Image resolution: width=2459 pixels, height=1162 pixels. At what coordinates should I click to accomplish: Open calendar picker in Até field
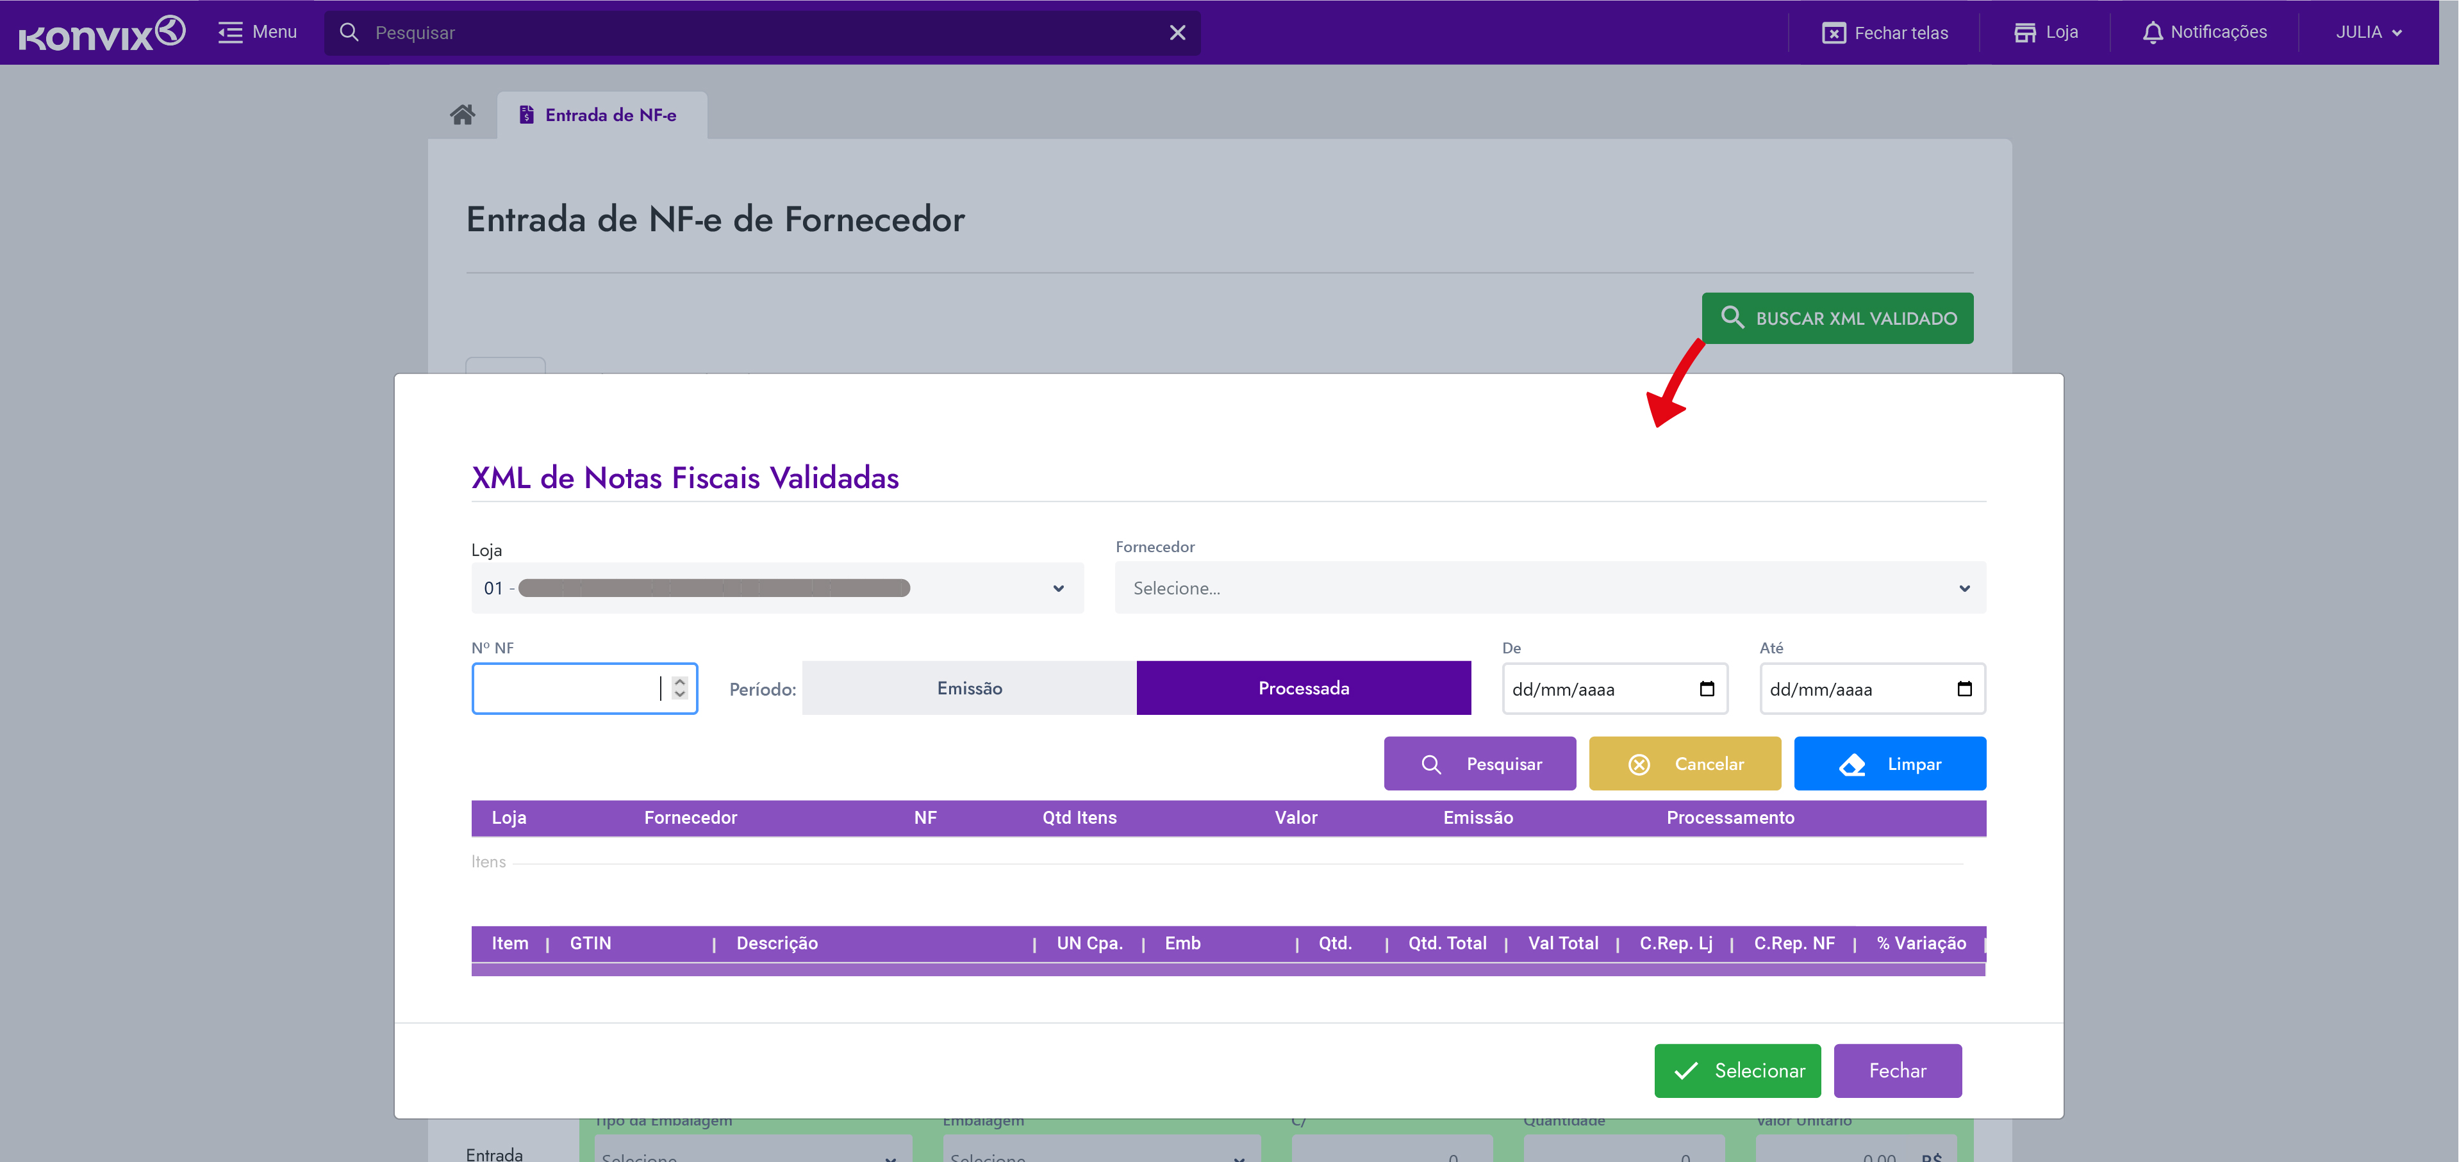pyautogui.click(x=1964, y=689)
